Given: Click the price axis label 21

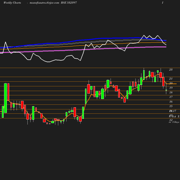Looking at the screenshot, I should click(x=171, y=78).
